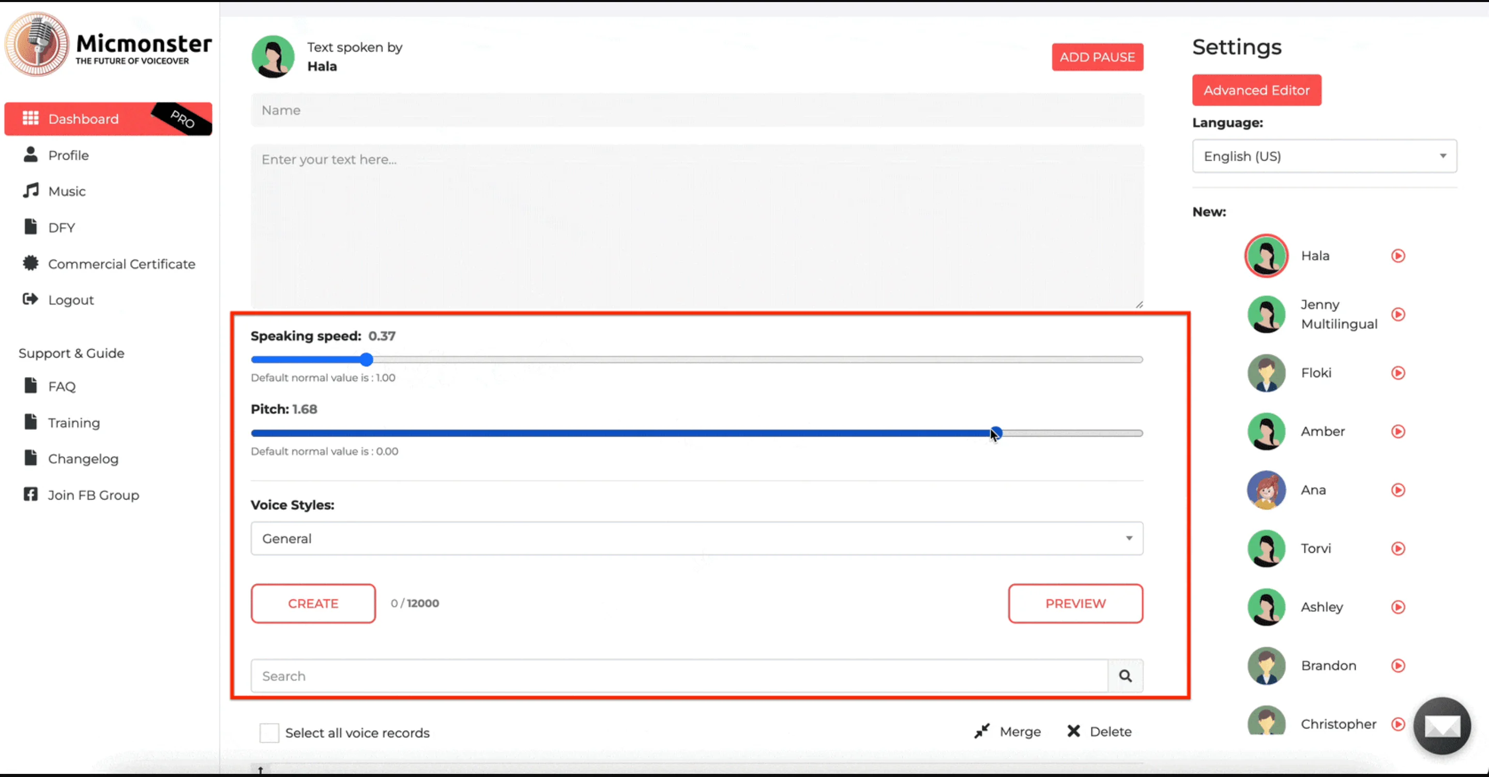Image resolution: width=1489 pixels, height=777 pixels.
Task: Open the Language dropdown English (US)
Action: click(x=1324, y=156)
